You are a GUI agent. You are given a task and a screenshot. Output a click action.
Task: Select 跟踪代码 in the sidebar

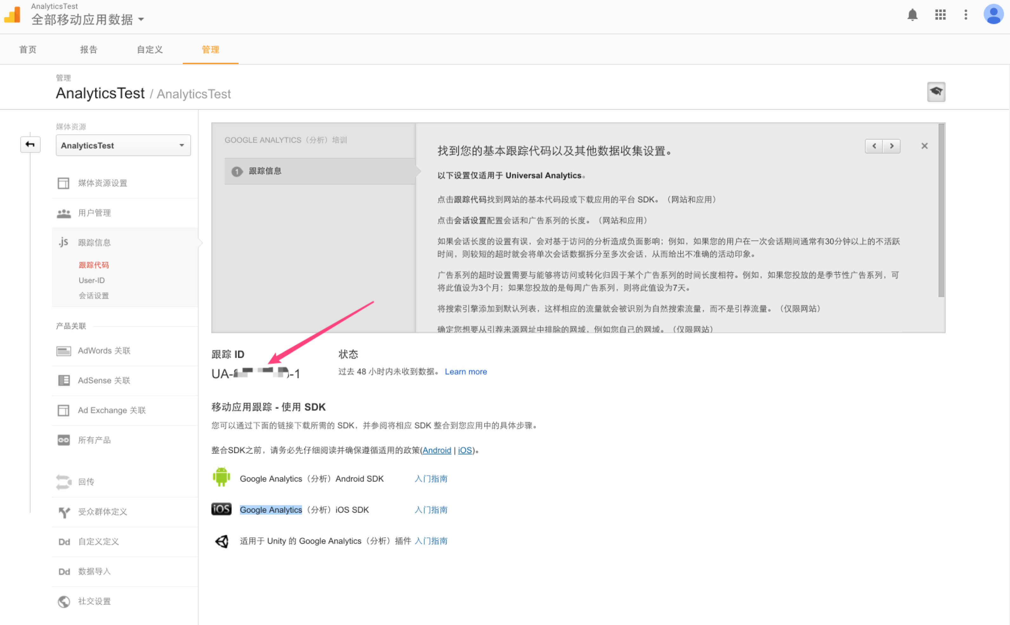click(94, 265)
